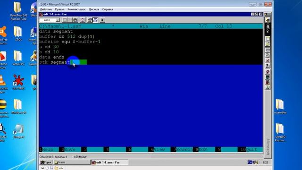
Task: Click the Paste toolbar icon
Action: click(x=75, y=20)
